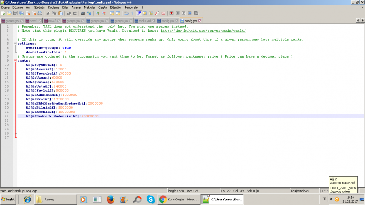
Task: Copy selection with toolbar icon
Action: [54, 13]
